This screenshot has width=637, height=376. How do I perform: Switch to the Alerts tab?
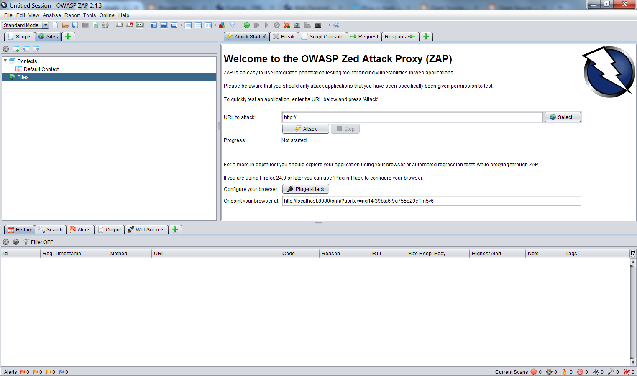80,230
